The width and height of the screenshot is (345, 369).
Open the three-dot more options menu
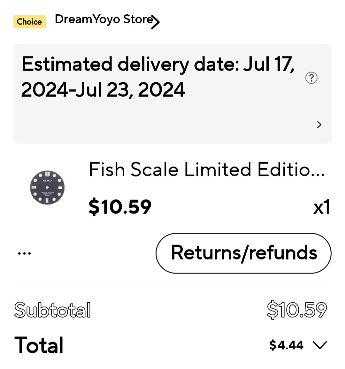(25, 253)
